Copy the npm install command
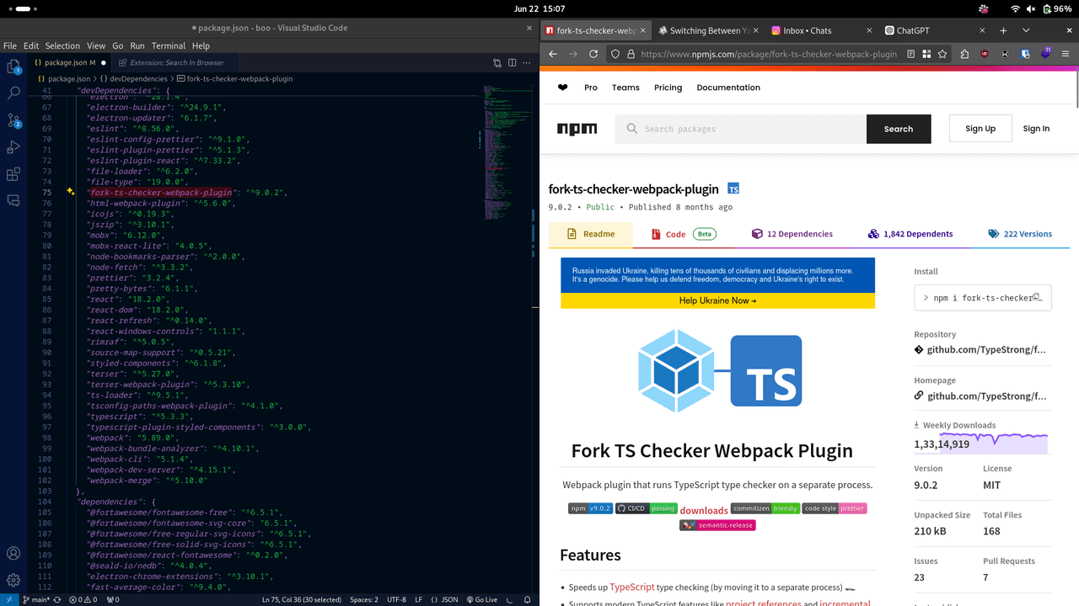Screen dimensions: 1079x606 pos(1038,297)
